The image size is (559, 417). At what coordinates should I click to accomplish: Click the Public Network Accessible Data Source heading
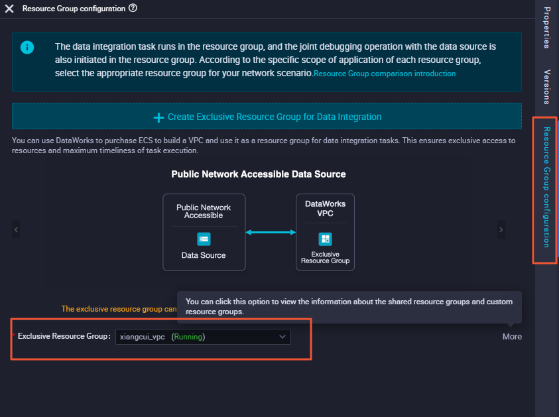click(x=259, y=174)
